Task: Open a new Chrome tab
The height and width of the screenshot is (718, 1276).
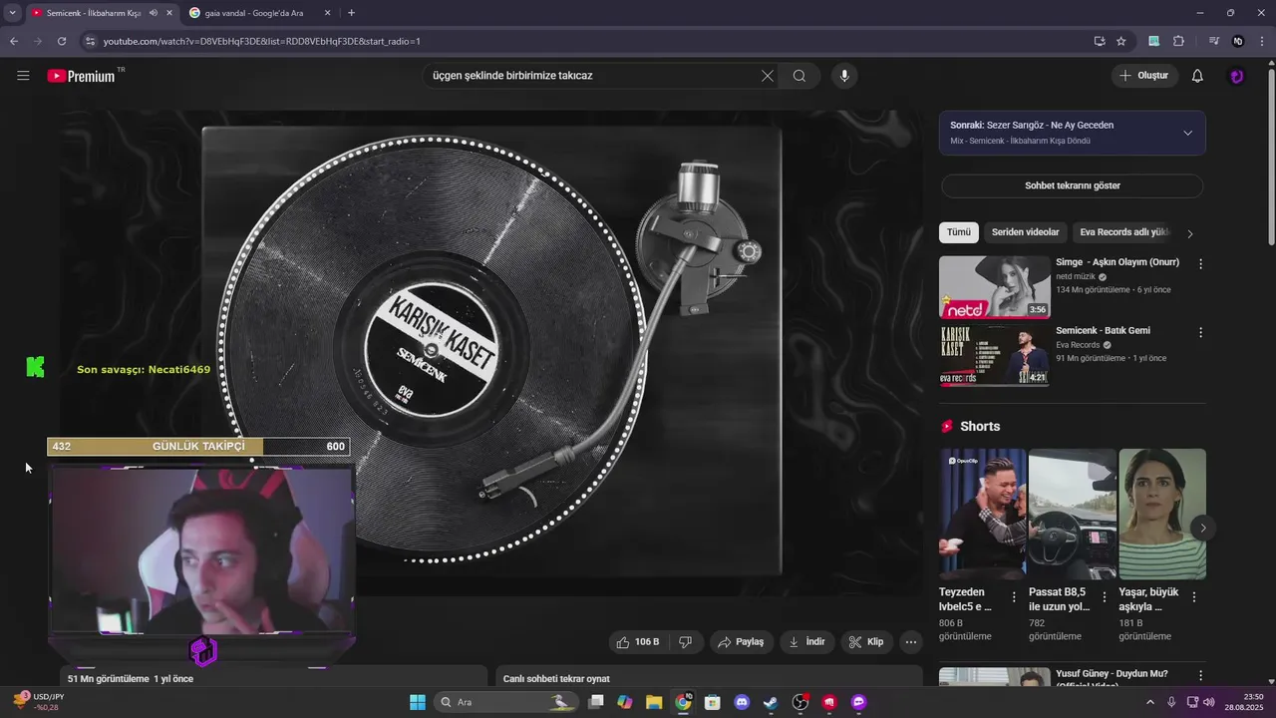Action: coord(351,13)
